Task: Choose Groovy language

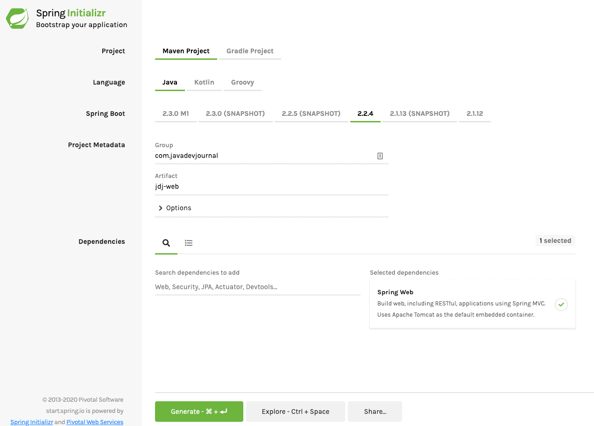Action: click(242, 82)
